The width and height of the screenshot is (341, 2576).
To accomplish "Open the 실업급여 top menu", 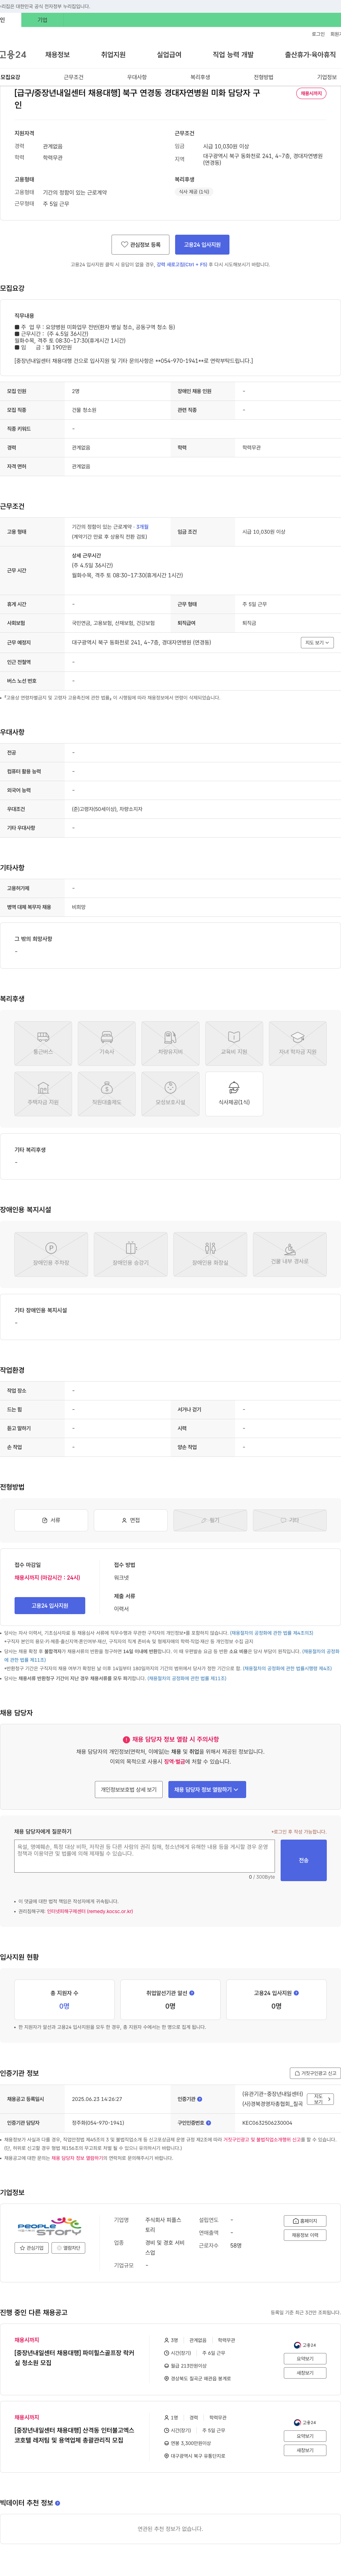I will click(169, 55).
